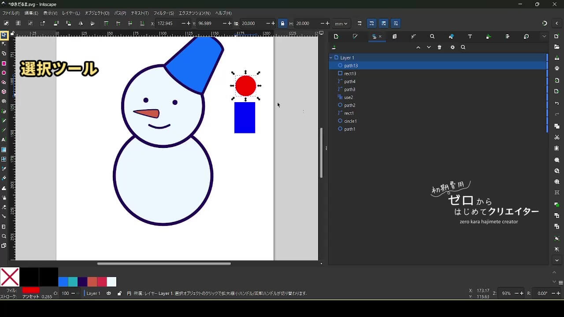Image resolution: width=564 pixels, height=317 pixels.
Task: Toggle Layer 1 visibility in the status bar
Action: pos(109,293)
